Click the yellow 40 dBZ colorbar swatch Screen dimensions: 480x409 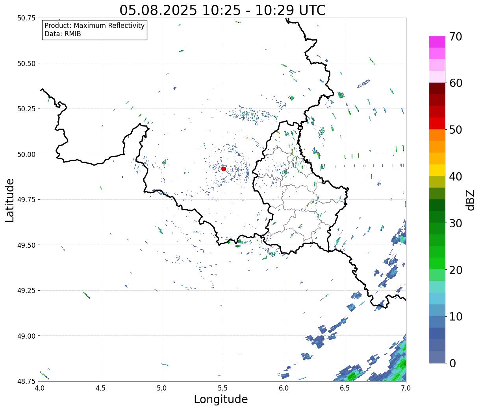437,170
